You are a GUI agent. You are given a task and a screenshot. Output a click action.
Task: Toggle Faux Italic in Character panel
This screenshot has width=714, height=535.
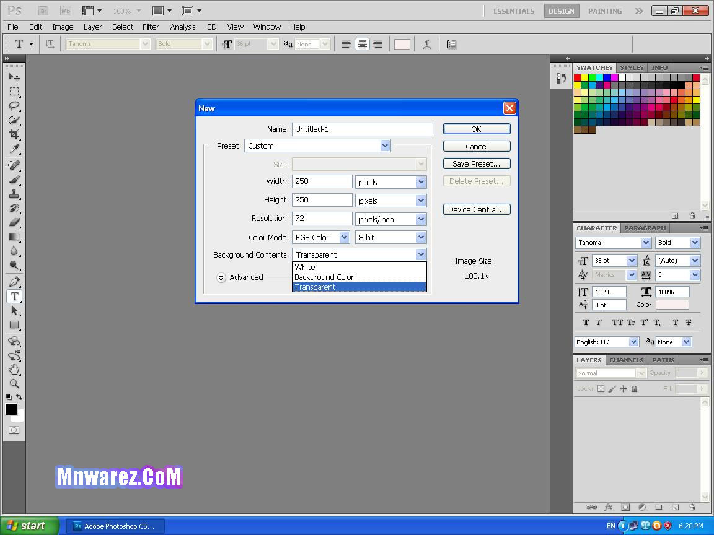tap(599, 323)
